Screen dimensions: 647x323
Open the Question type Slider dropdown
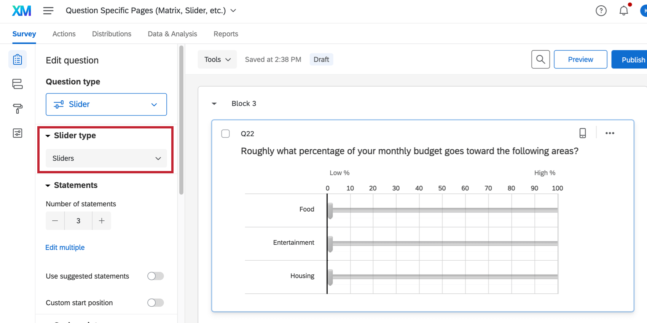[106, 104]
